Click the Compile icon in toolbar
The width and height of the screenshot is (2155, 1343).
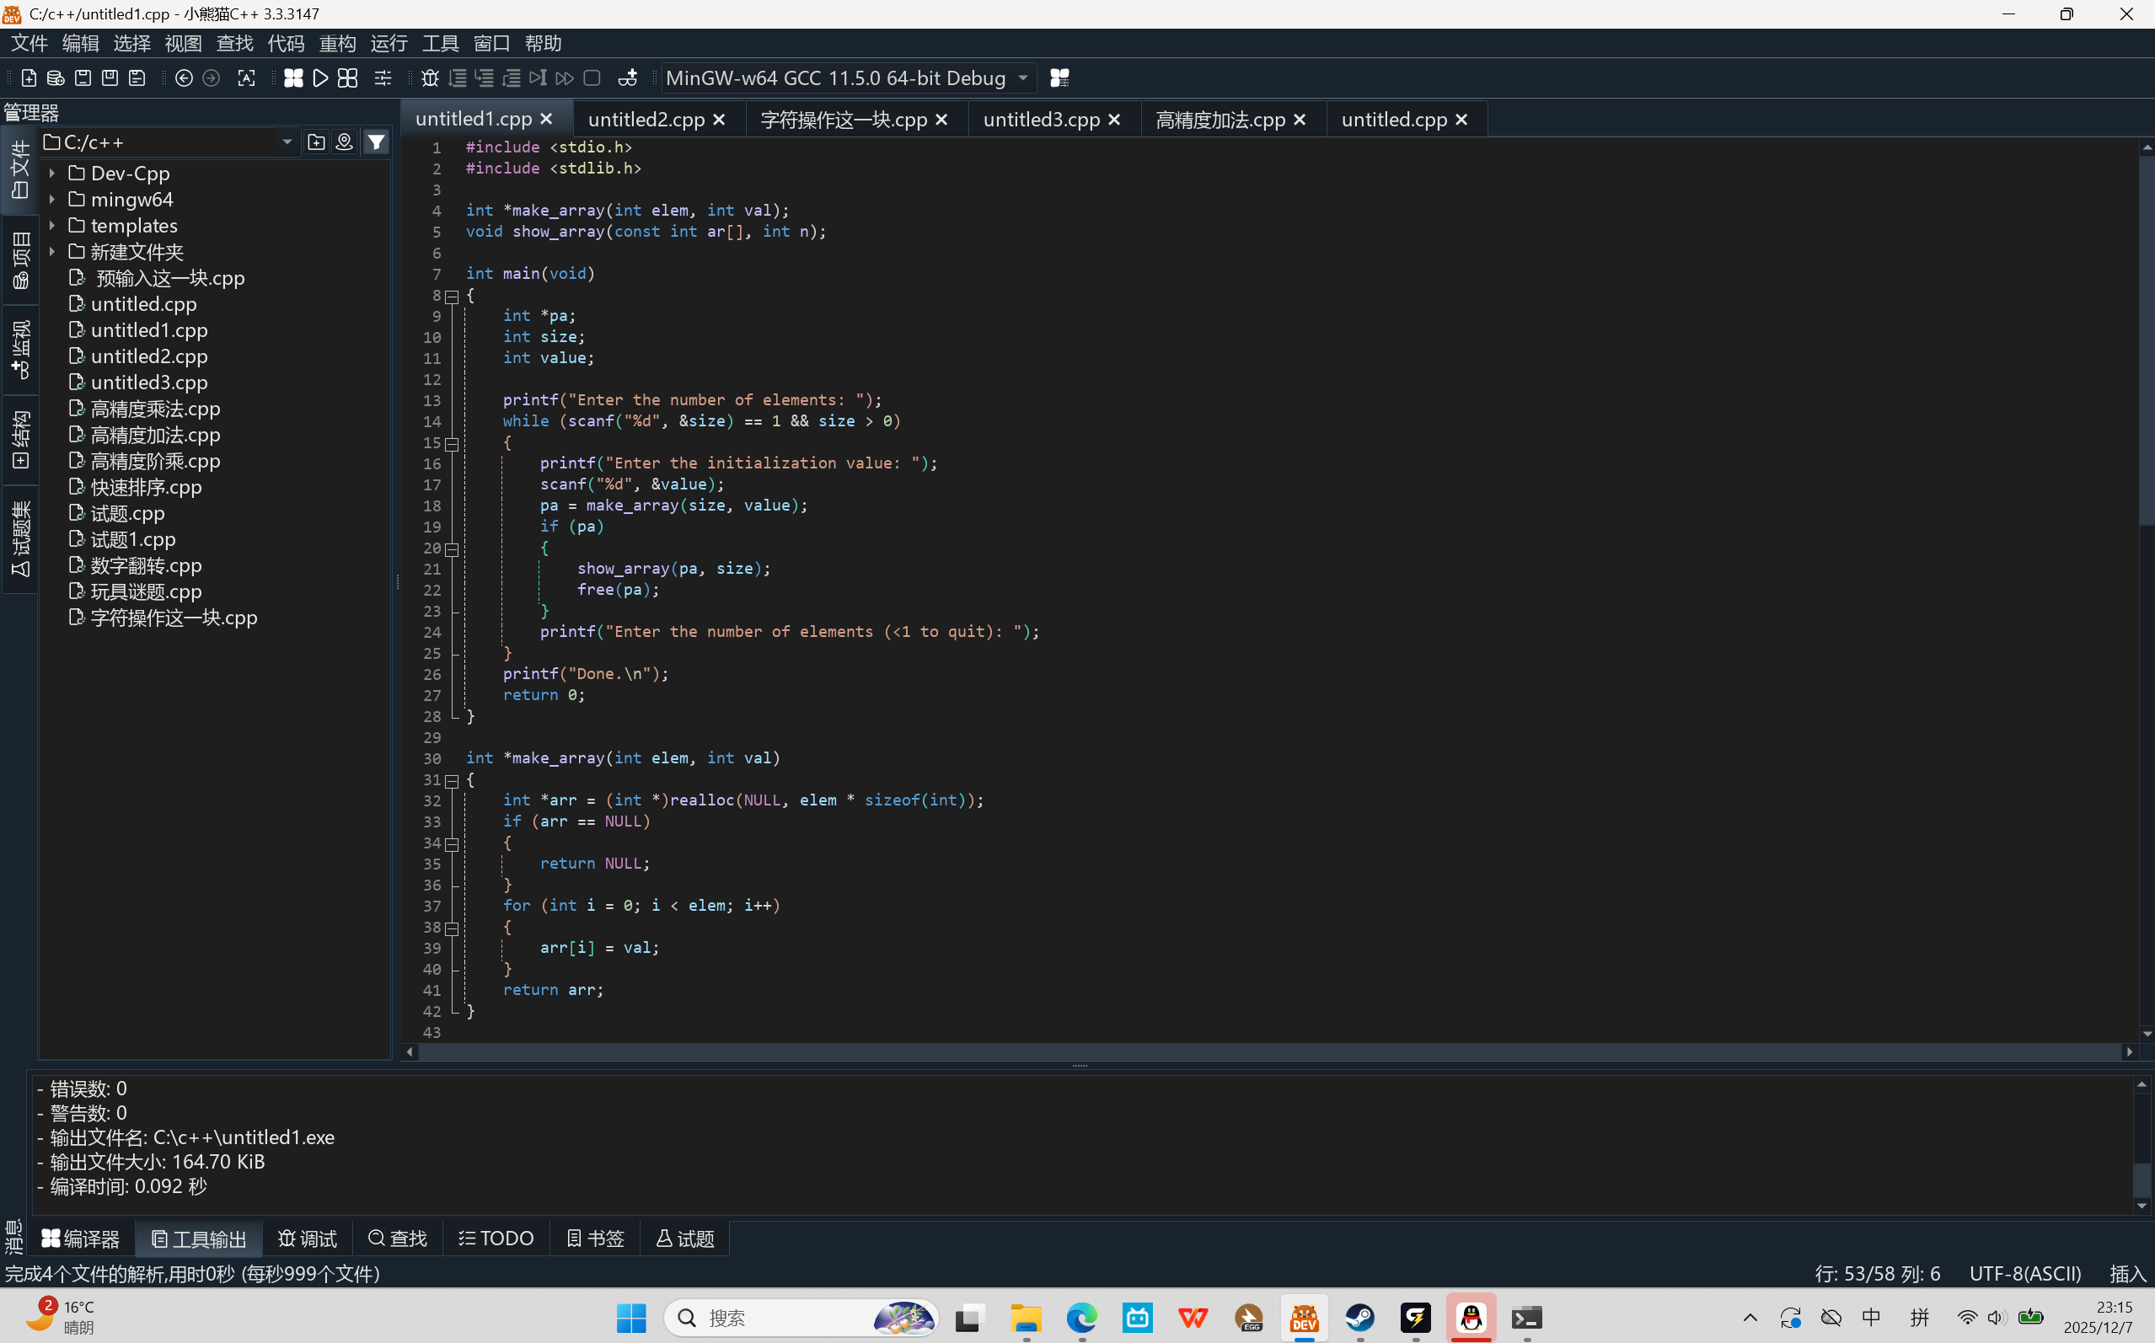pos(292,78)
